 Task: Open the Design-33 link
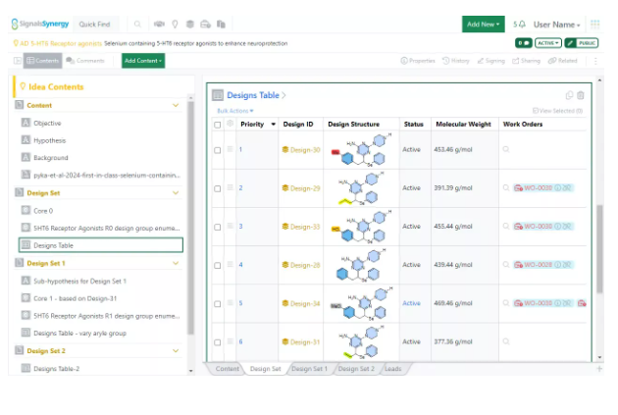[304, 227]
